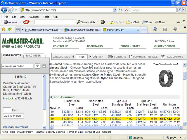187x140 pixels.
Task: Expand the Quick Tabs dropdown arrow
Action: point(22,29)
